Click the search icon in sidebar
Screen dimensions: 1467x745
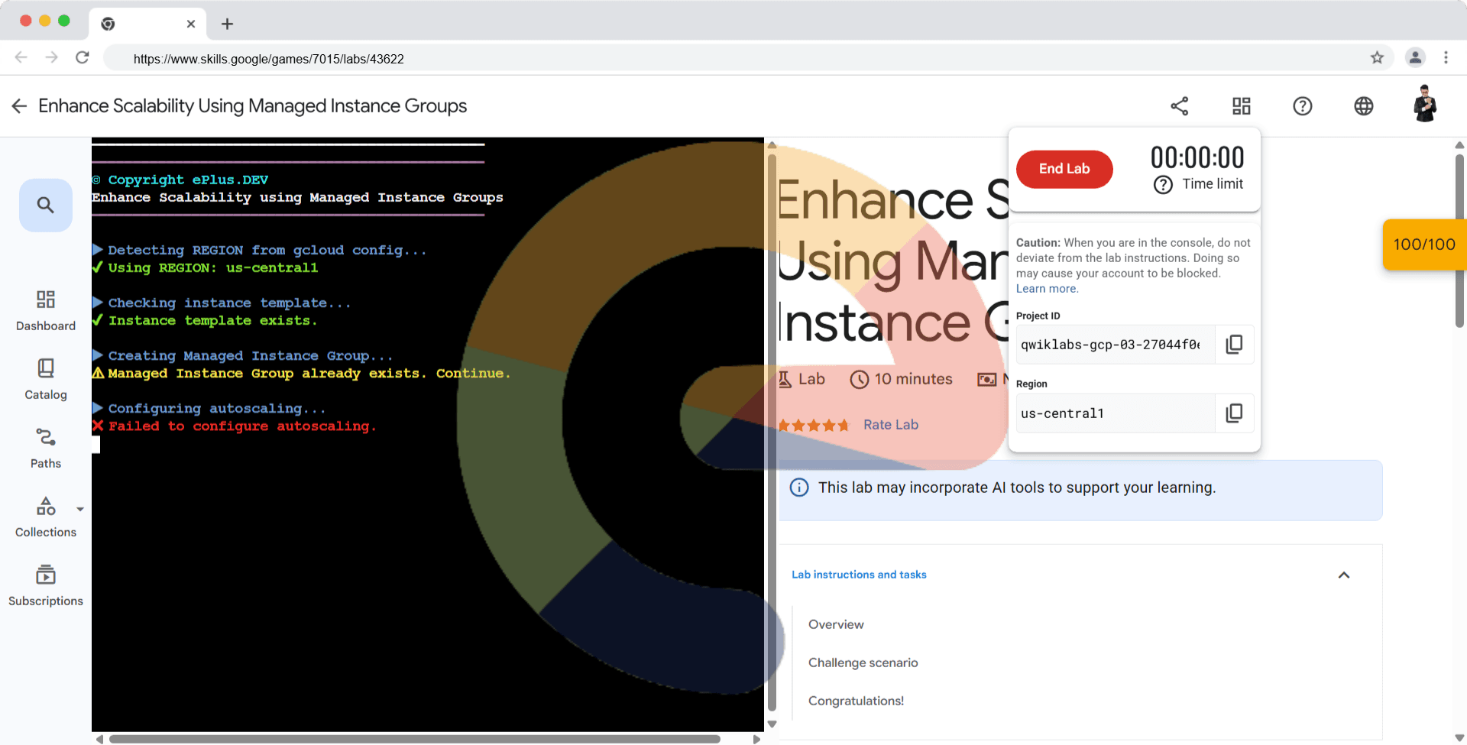(46, 205)
